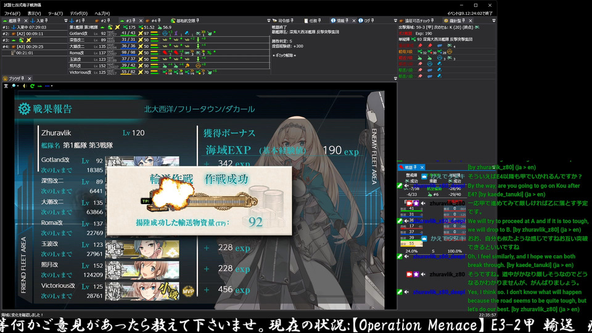Click the browser mute speaker icon

25,86
